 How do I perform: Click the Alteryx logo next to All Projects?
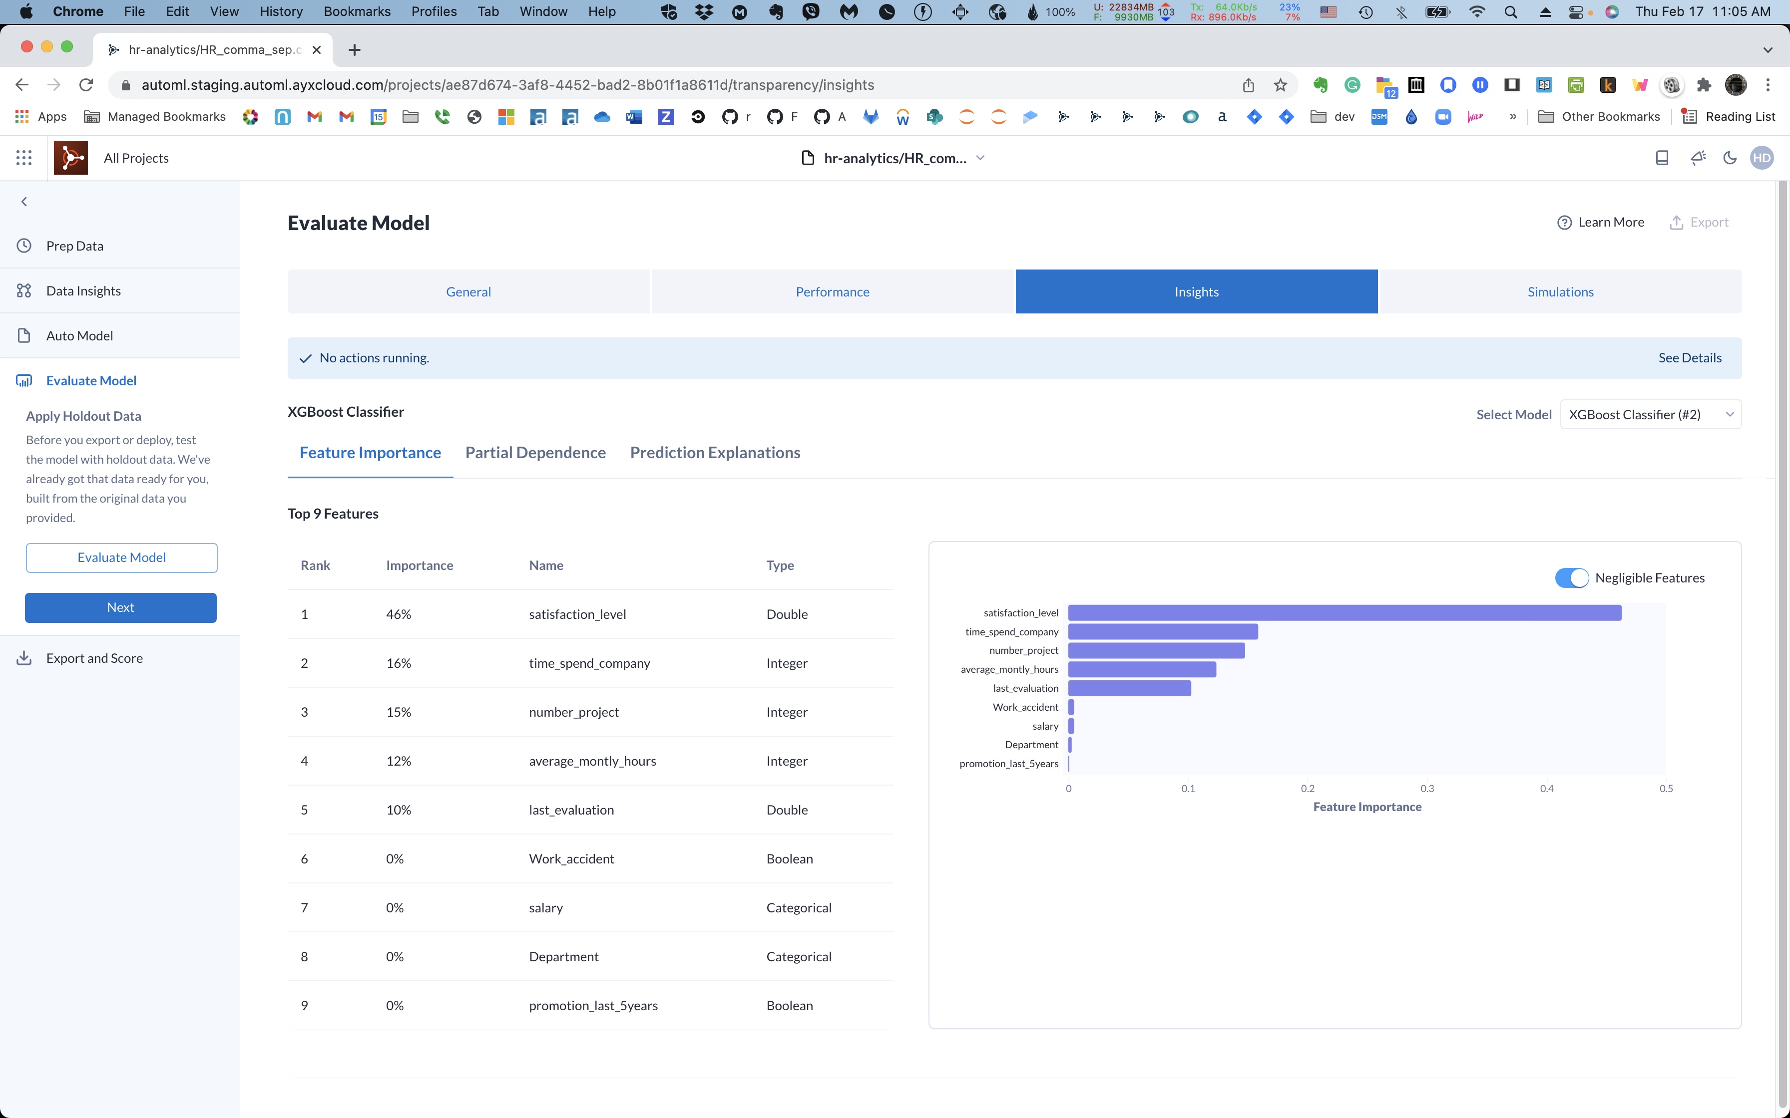71,157
